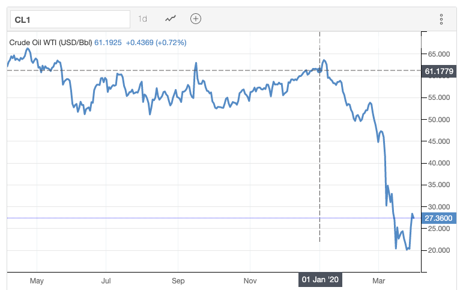Image resolution: width=469 pixels, height=290 pixels.
Task: Click the circled plus add-comparison icon
Action: (x=196, y=19)
